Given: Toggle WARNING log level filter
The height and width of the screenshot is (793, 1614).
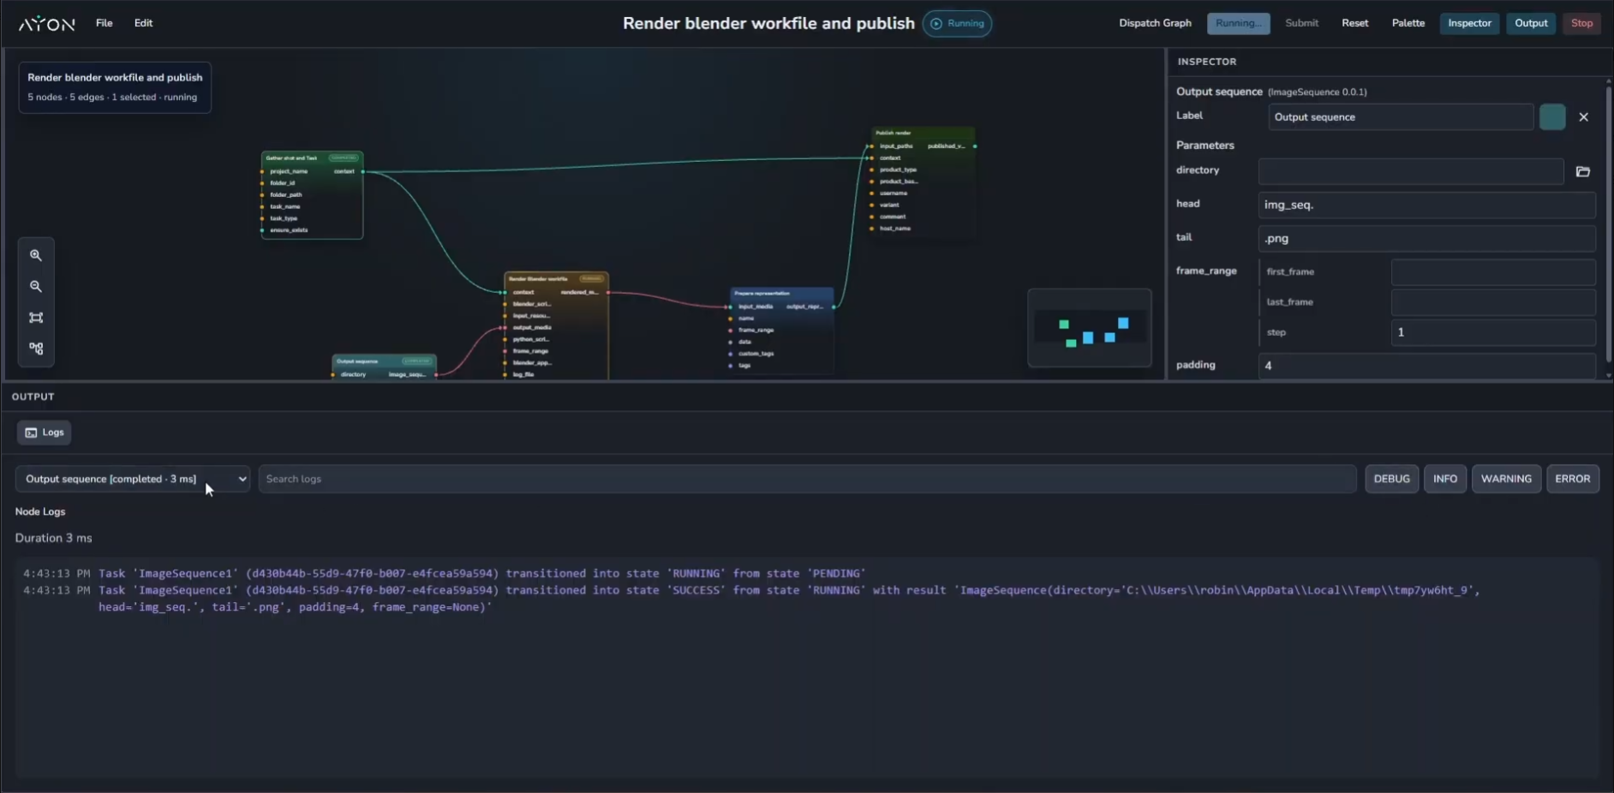Looking at the screenshot, I should click(1506, 479).
